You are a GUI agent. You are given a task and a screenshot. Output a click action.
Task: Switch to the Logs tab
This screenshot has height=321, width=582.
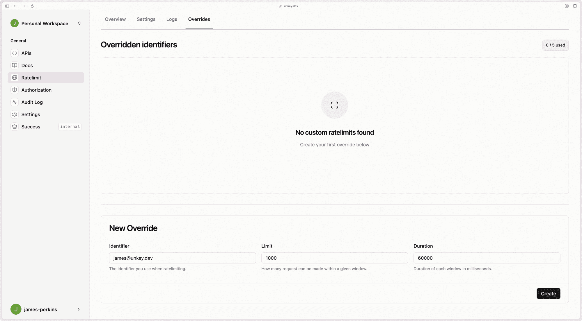click(x=171, y=19)
